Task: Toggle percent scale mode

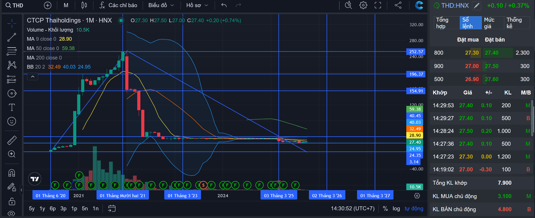Action: click(385, 209)
